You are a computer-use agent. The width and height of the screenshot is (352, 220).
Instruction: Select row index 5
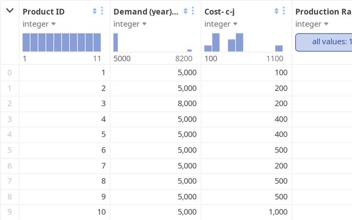pos(10,150)
